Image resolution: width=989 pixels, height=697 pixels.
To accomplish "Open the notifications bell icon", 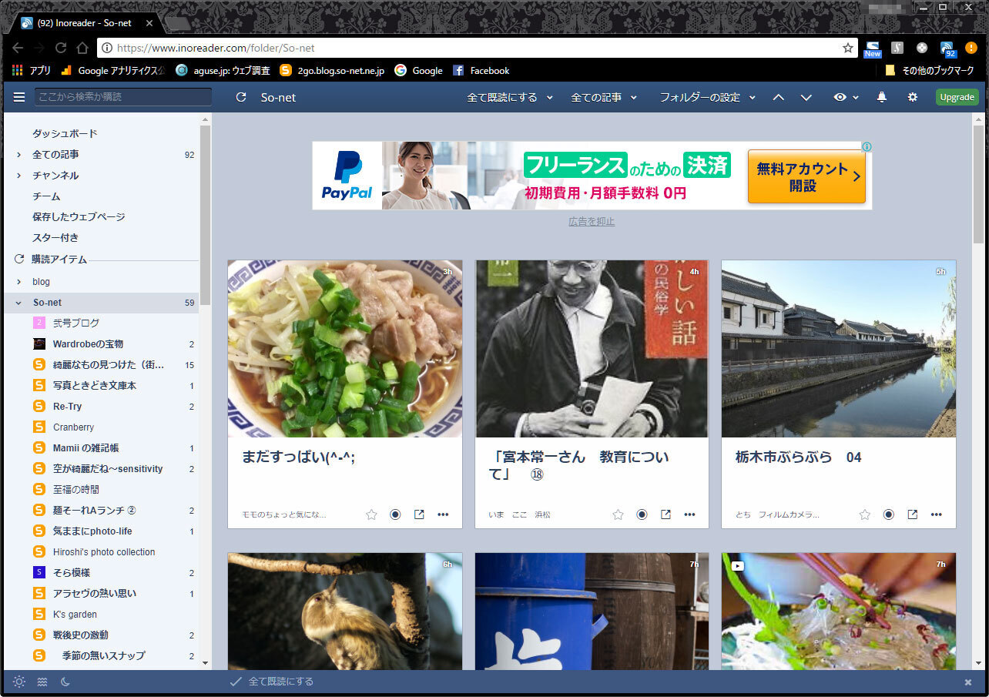I will [882, 97].
